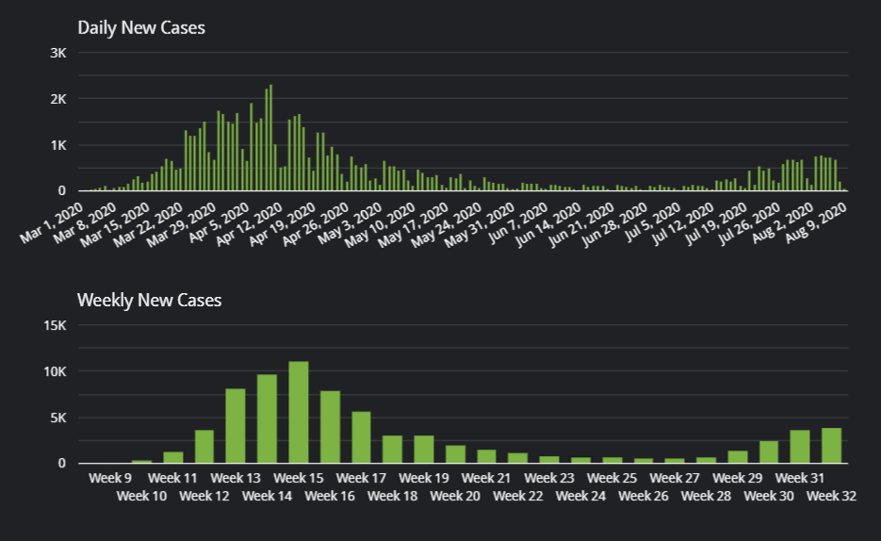
Task: Select the Week 12 bar
Action: tap(204, 447)
